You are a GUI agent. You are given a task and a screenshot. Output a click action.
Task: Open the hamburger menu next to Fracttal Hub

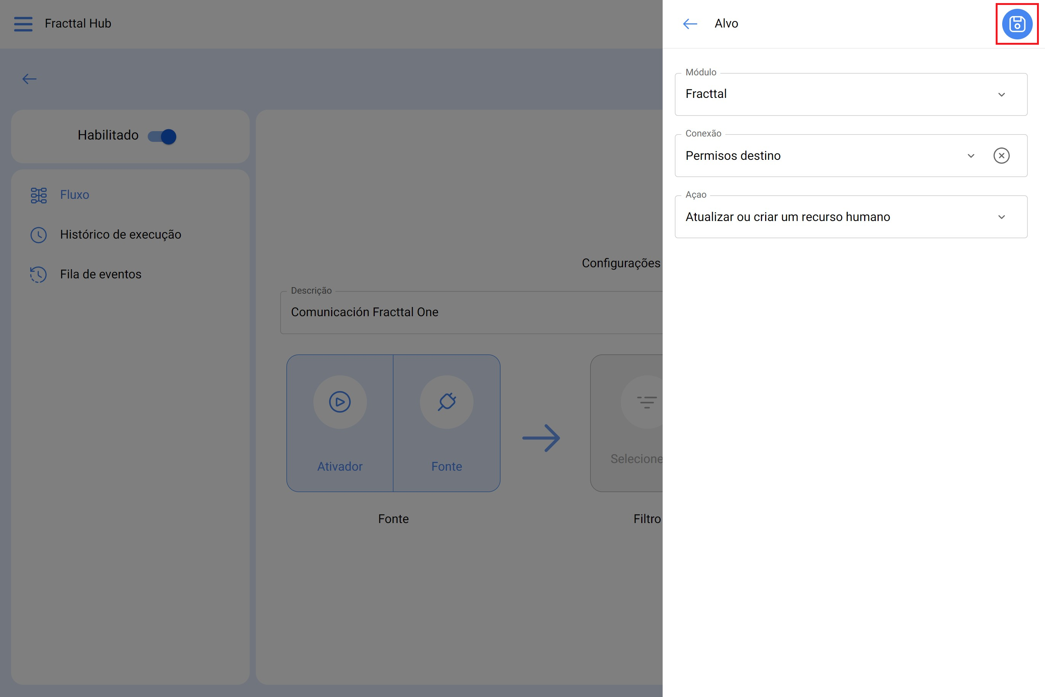click(23, 24)
